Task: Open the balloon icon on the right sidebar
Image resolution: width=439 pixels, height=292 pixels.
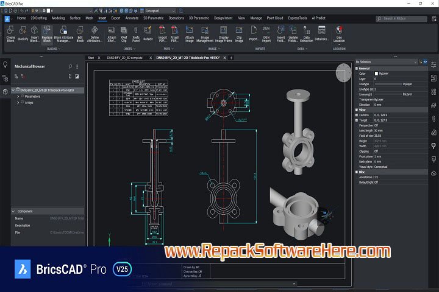Action: pyautogui.click(x=434, y=146)
